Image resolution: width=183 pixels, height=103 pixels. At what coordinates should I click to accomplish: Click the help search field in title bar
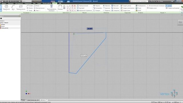[139, 1]
